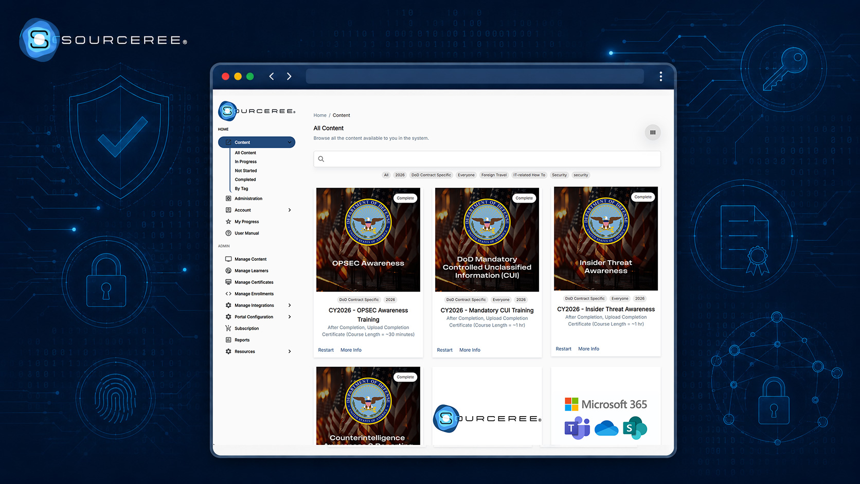This screenshot has width=860, height=484.
Task: Click the Account icon in sidebar
Action: point(228,210)
